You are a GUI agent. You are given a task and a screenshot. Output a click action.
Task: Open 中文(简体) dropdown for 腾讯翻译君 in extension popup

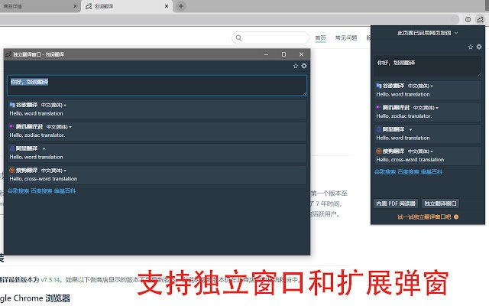click(426, 108)
